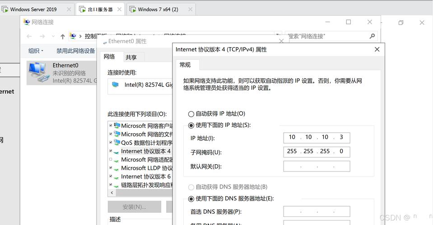Select Microsoft 网络的文件 item icon
The height and width of the screenshot is (225, 433).
click(x=117, y=134)
